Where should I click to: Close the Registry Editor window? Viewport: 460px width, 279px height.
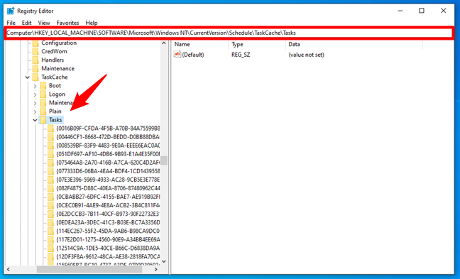[x=443, y=11]
